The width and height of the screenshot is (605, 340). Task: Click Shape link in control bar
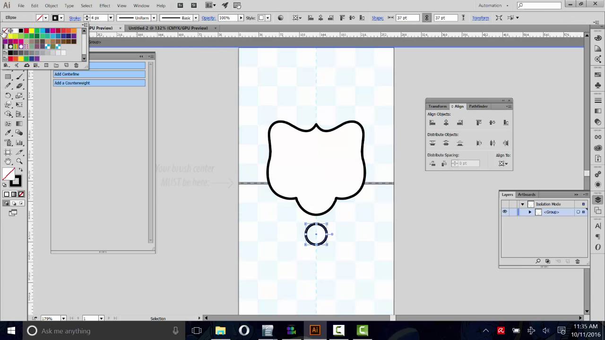[378, 18]
